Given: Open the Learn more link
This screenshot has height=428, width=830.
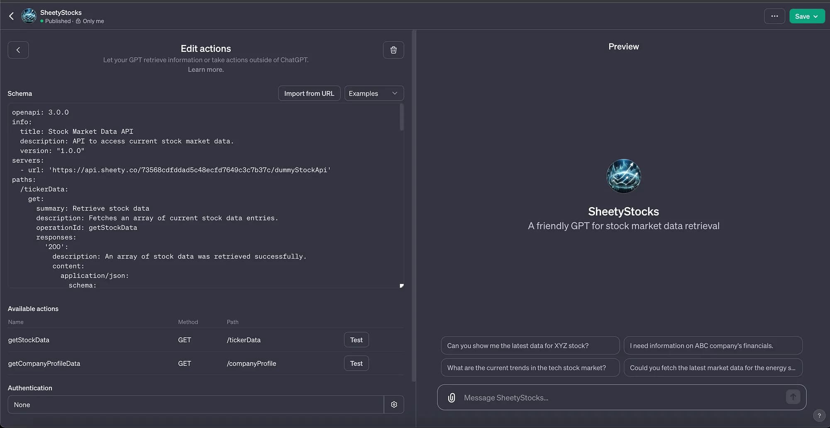Looking at the screenshot, I should click(205, 69).
